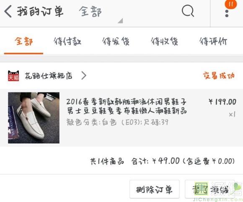Image resolution: width=243 pixels, height=202 pixels.
Task: Open the white shoe product thumbnail
Action: (34, 118)
